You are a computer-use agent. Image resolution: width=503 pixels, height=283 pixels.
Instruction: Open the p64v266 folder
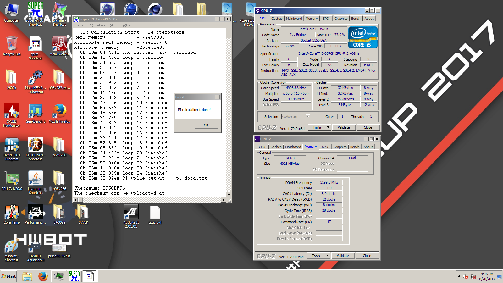[x=59, y=147]
